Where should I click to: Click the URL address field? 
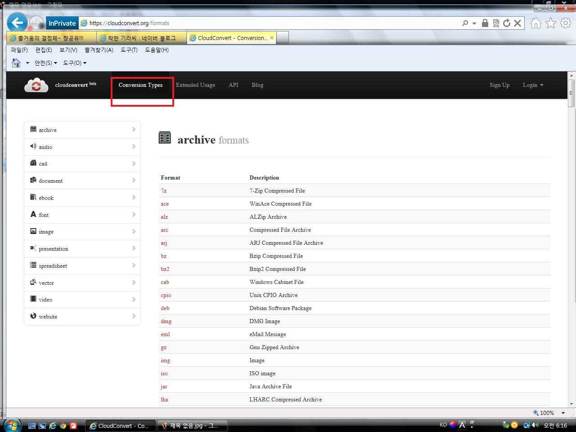click(x=270, y=23)
